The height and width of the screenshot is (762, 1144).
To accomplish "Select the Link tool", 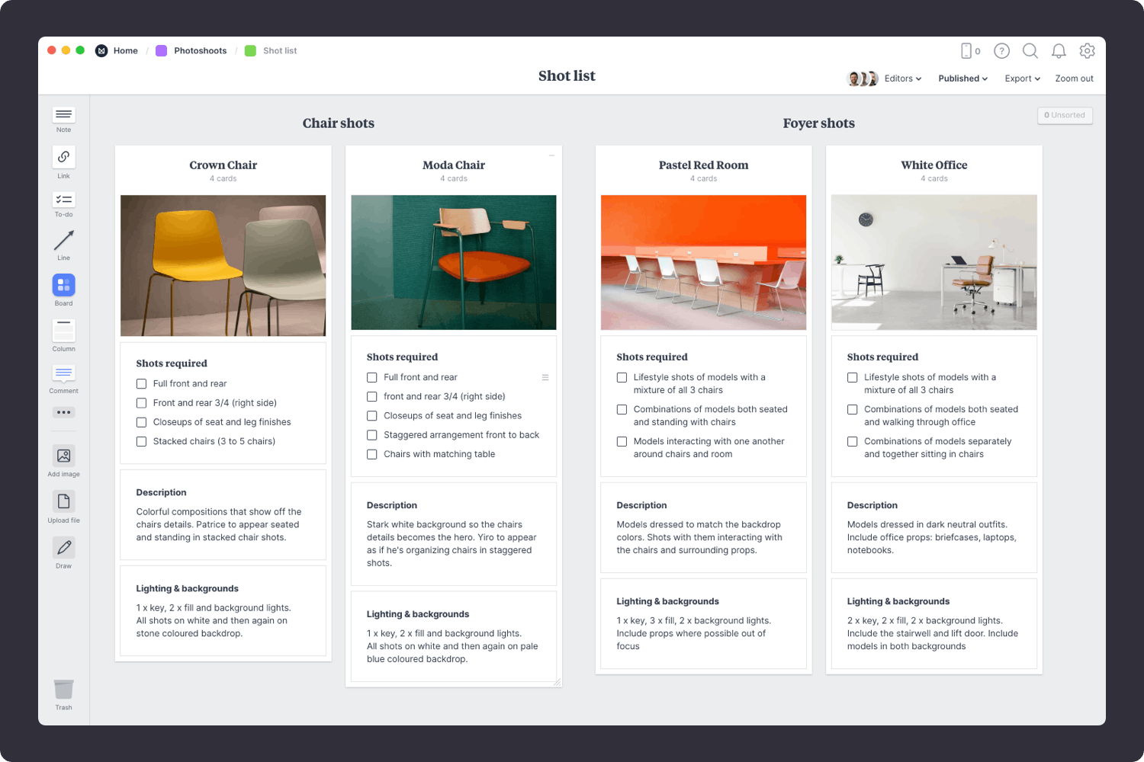I will click(63, 157).
